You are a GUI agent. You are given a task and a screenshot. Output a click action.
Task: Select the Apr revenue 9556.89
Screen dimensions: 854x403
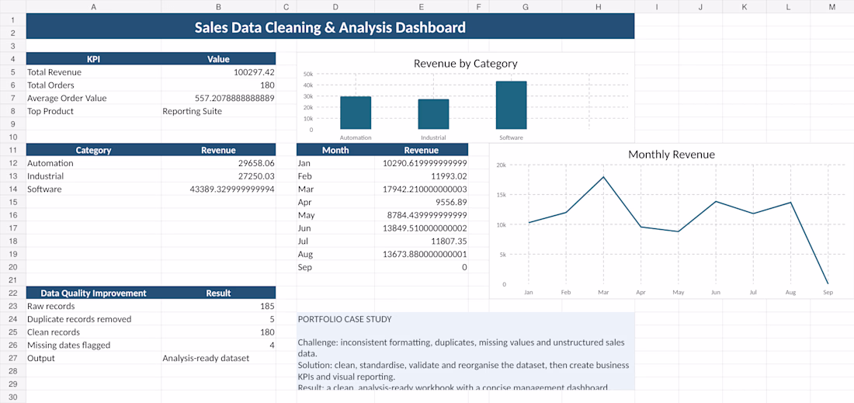click(x=422, y=202)
